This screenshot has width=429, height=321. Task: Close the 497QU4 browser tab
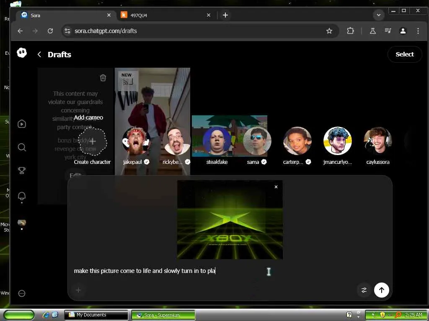click(x=209, y=15)
